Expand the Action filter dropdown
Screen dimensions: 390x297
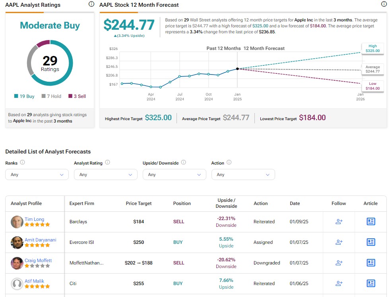[x=243, y=174]
